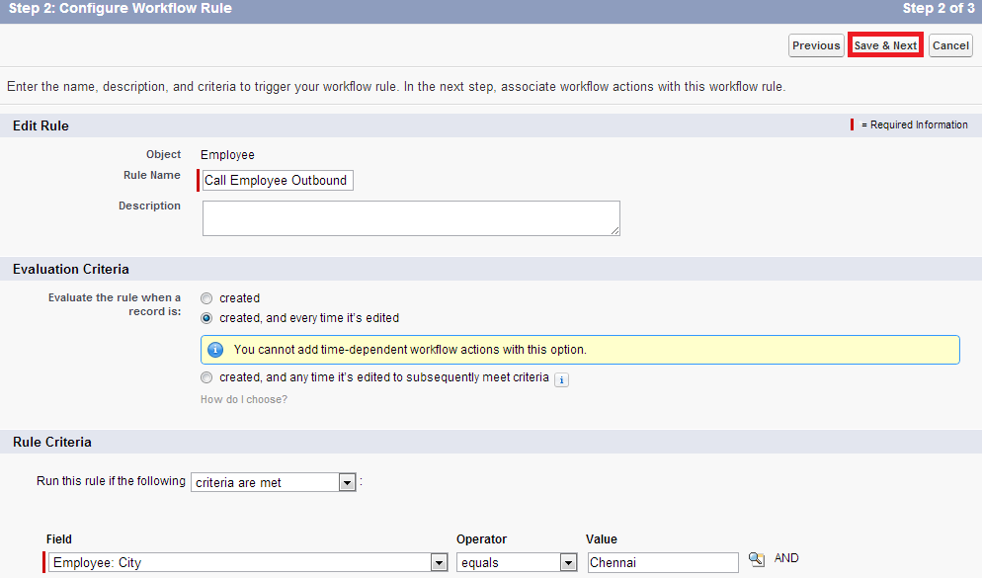Open the 'How do I choose?' link

coord(244,399)
